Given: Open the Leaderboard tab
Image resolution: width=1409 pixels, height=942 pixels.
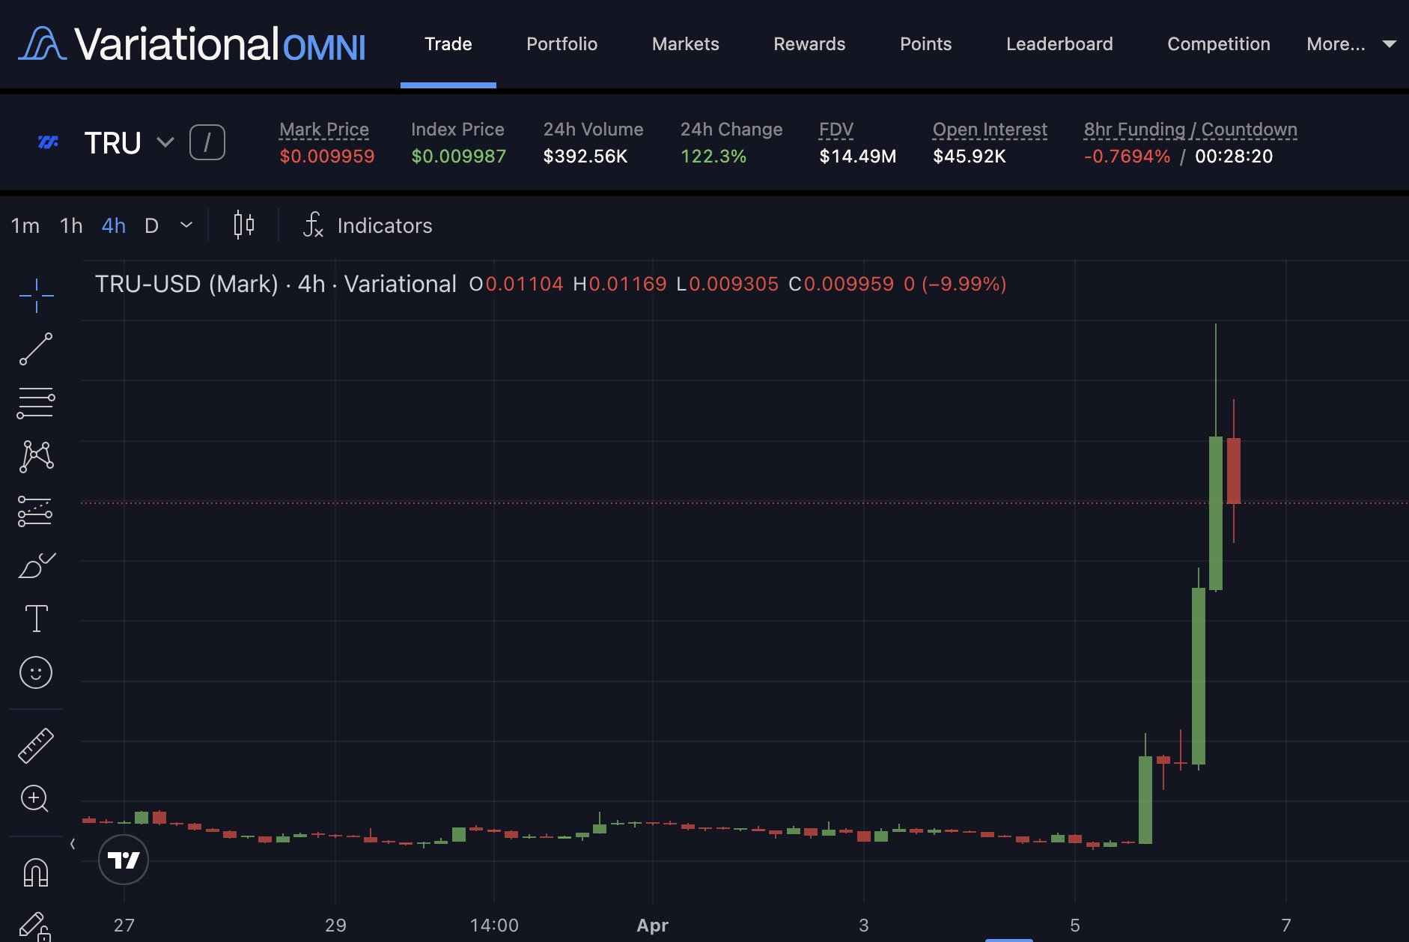Looking at the screenshot, I should point(1059,44).
